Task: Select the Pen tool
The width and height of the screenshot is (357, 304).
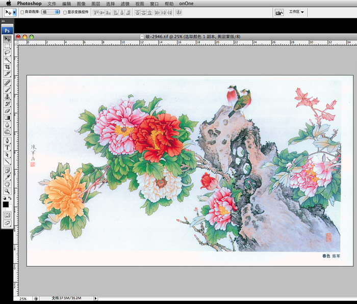Action: click(x=7, y=141)
